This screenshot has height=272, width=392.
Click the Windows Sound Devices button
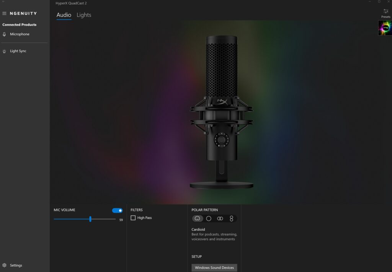pyautogui.click(x=214, y=268)
